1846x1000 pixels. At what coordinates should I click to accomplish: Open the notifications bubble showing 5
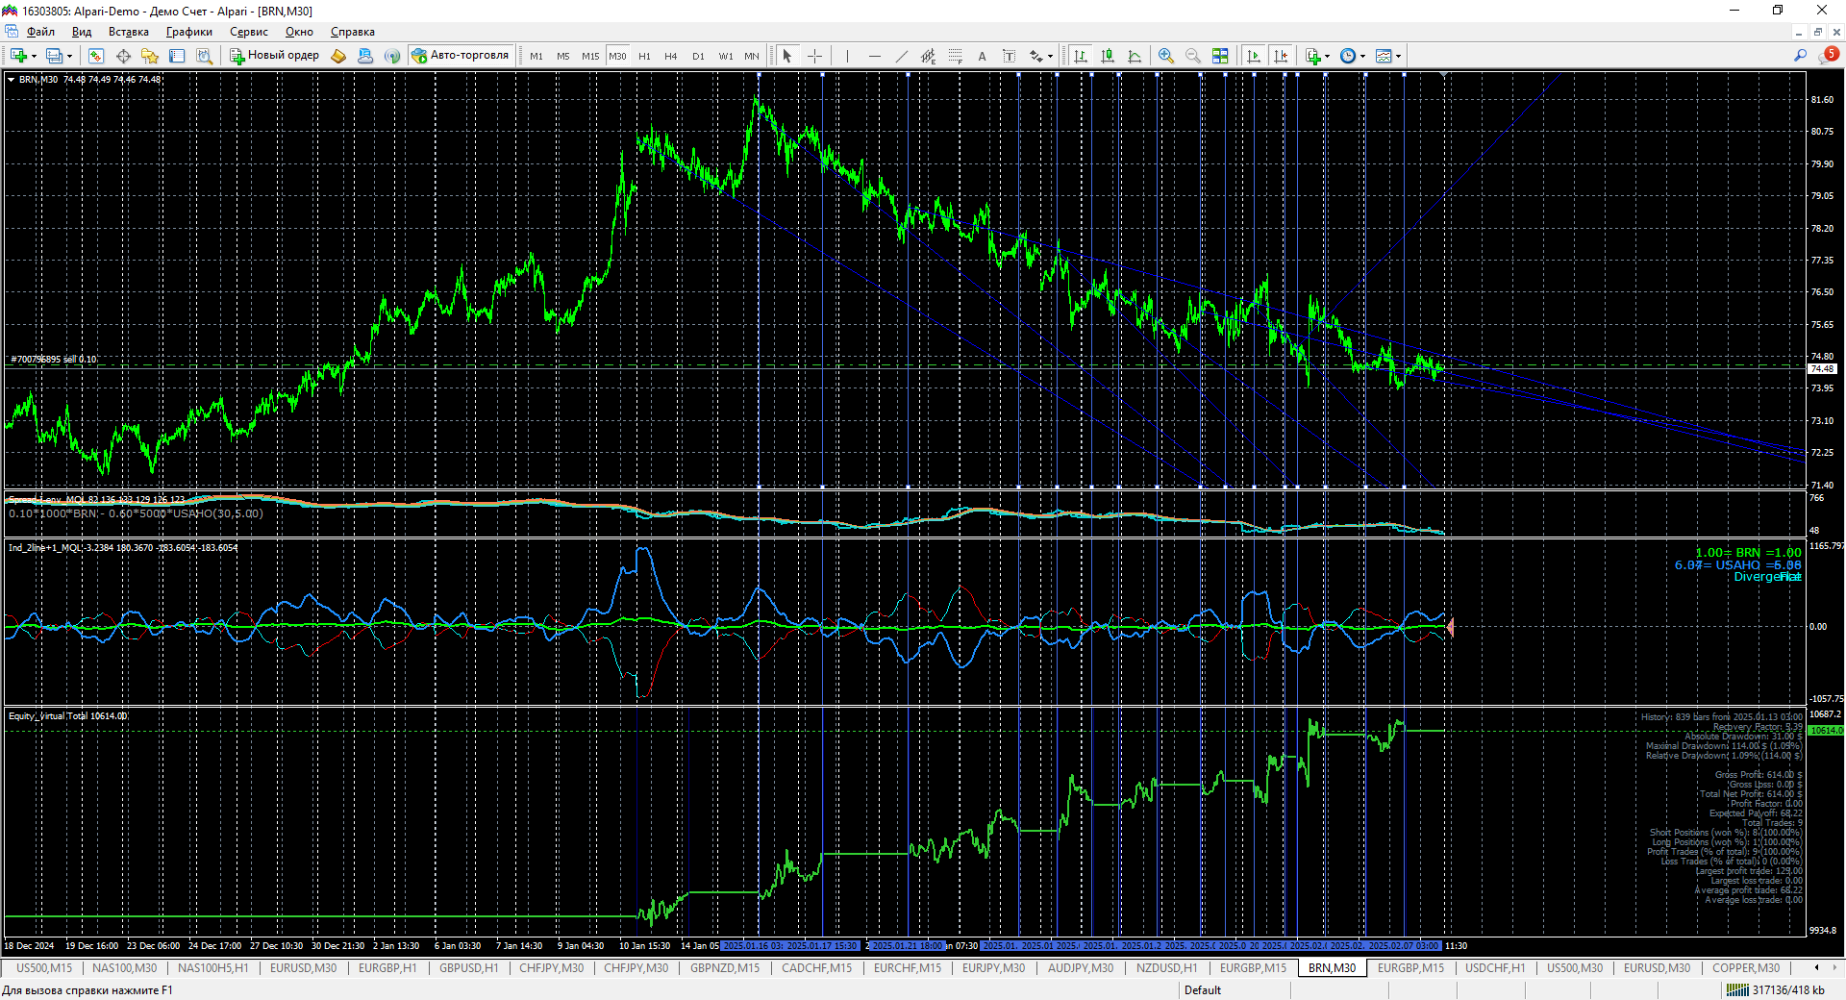(x=1829, y=56)
